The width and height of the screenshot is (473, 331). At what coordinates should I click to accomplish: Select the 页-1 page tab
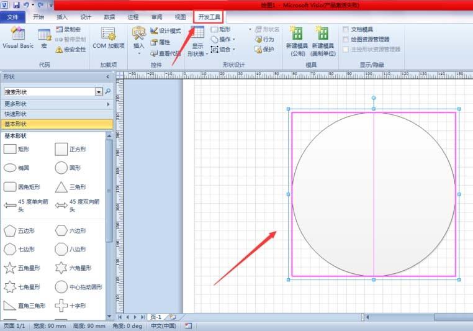156,317
